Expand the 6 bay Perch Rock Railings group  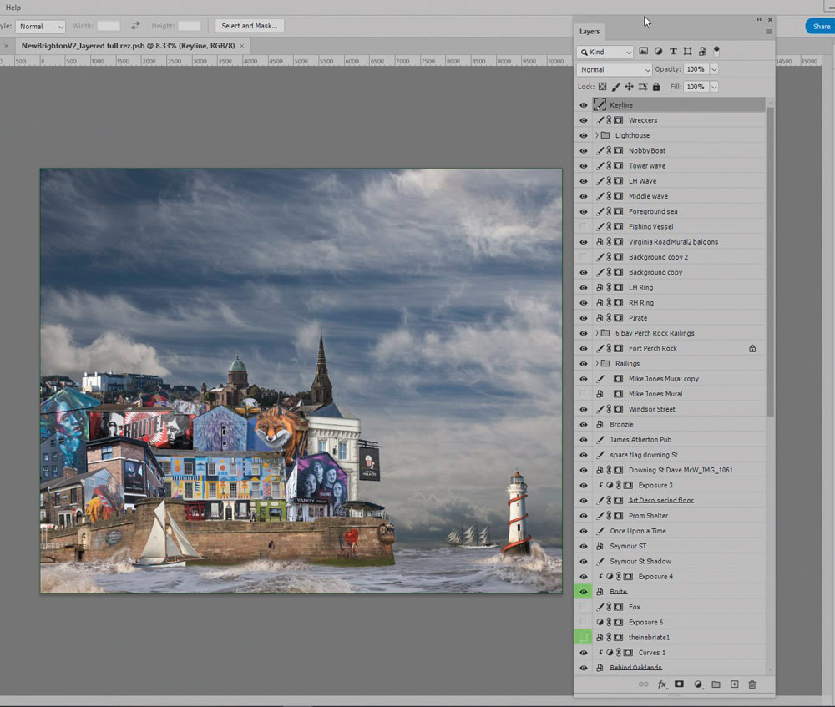596,333
